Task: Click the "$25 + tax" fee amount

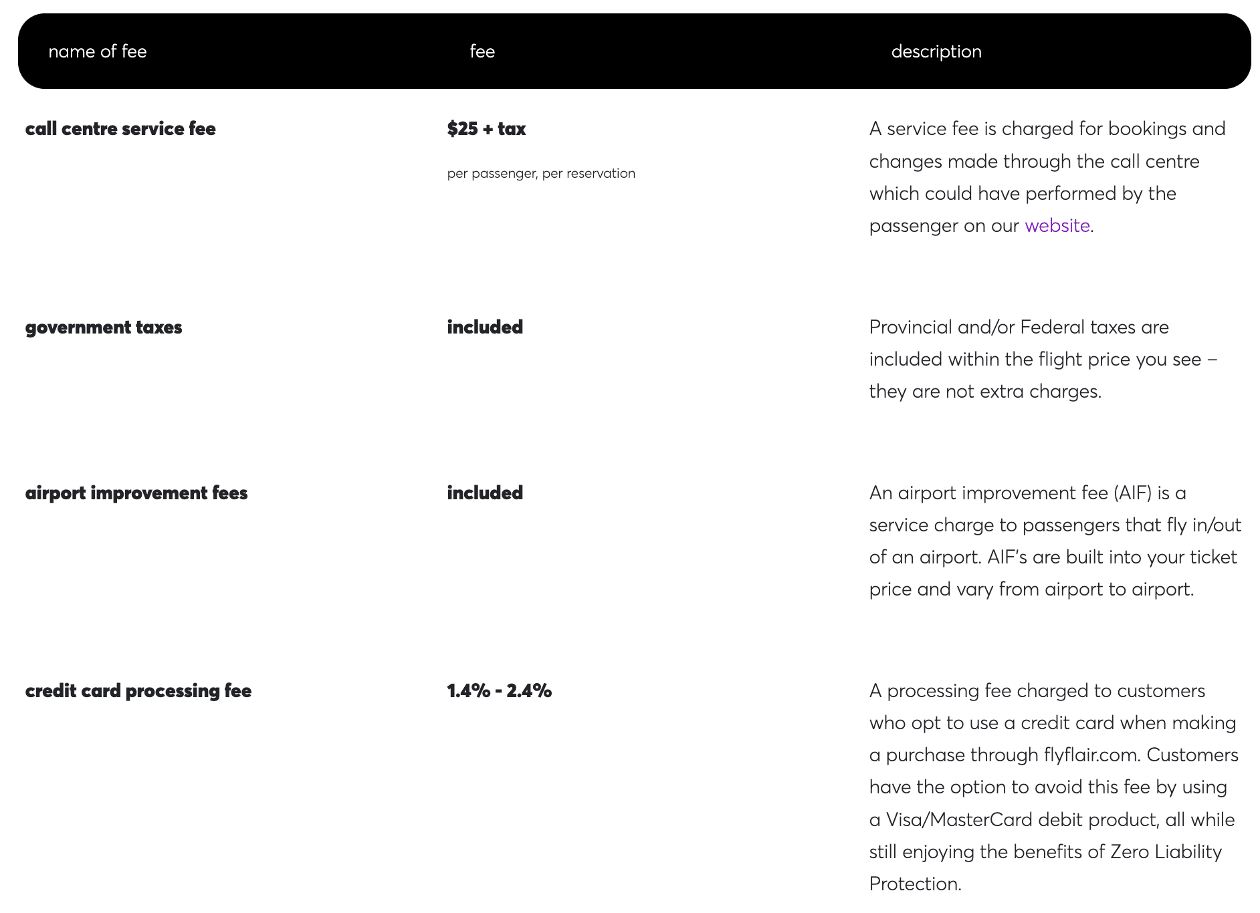Action: coord(486,129)
